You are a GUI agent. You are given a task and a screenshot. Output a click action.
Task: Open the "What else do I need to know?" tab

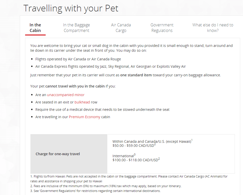point(213,27)
